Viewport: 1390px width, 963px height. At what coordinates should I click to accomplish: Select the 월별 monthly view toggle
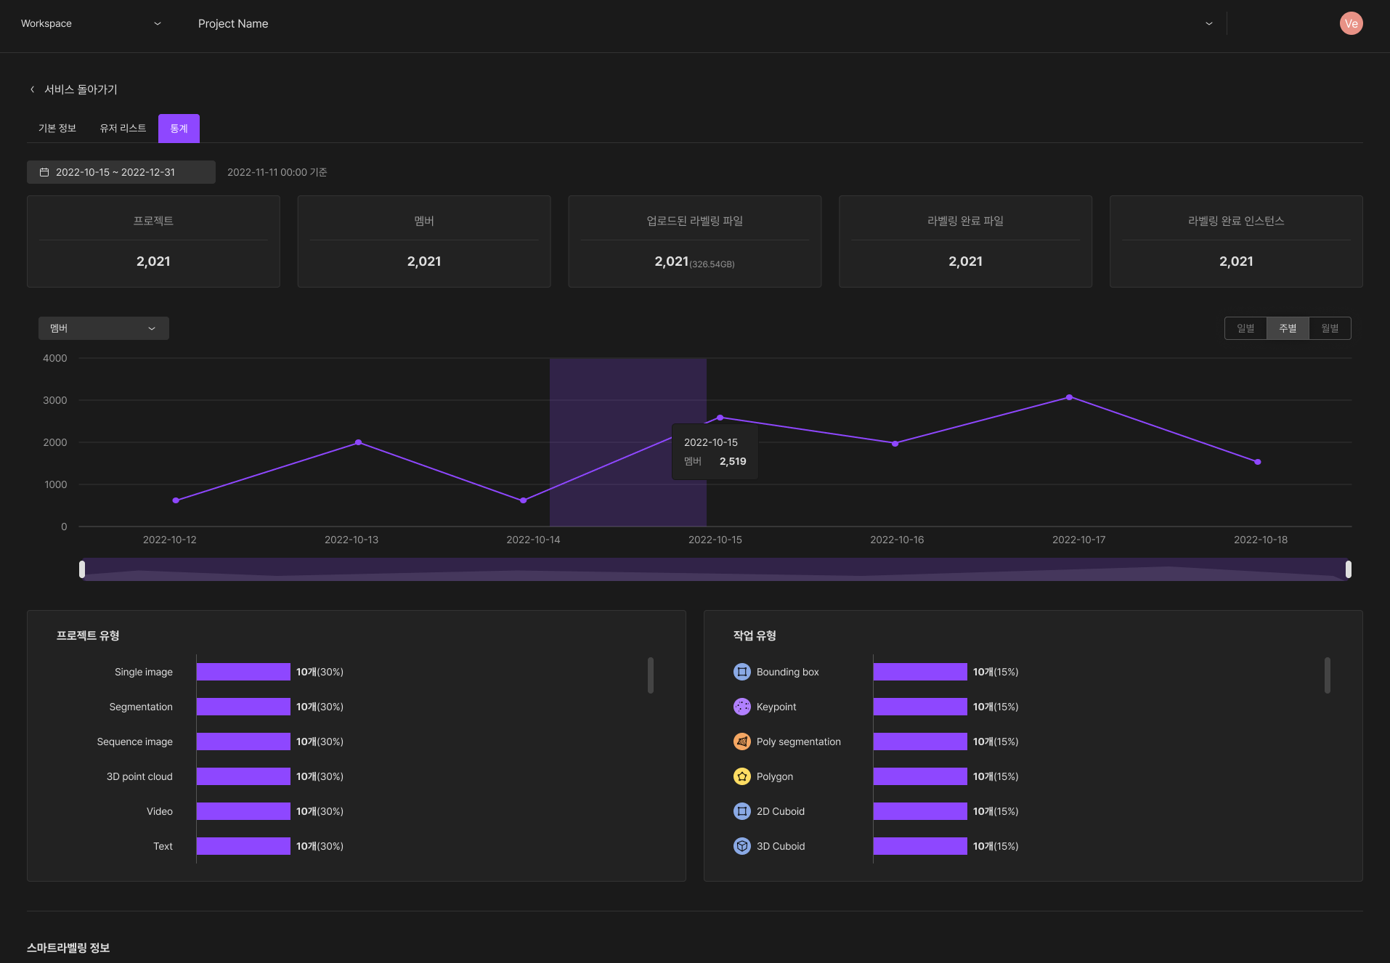tap(1330, 328)
